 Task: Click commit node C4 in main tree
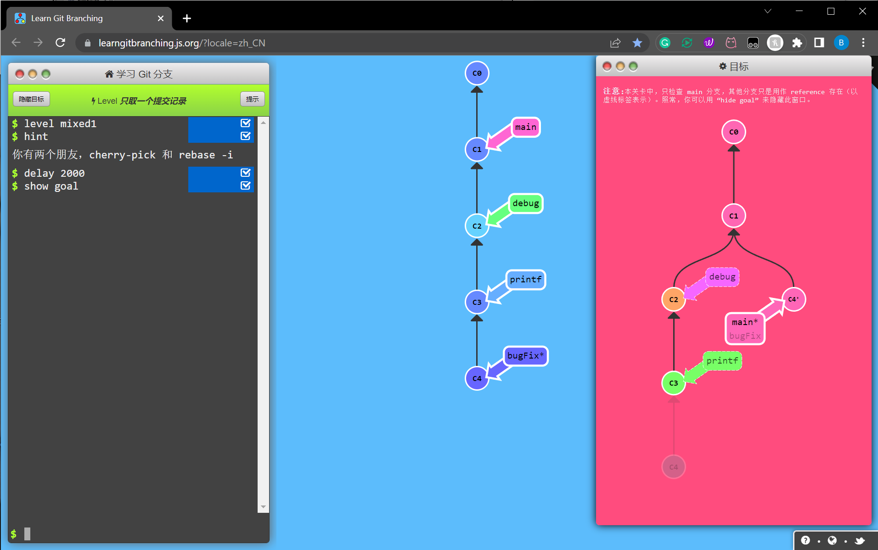477,378
